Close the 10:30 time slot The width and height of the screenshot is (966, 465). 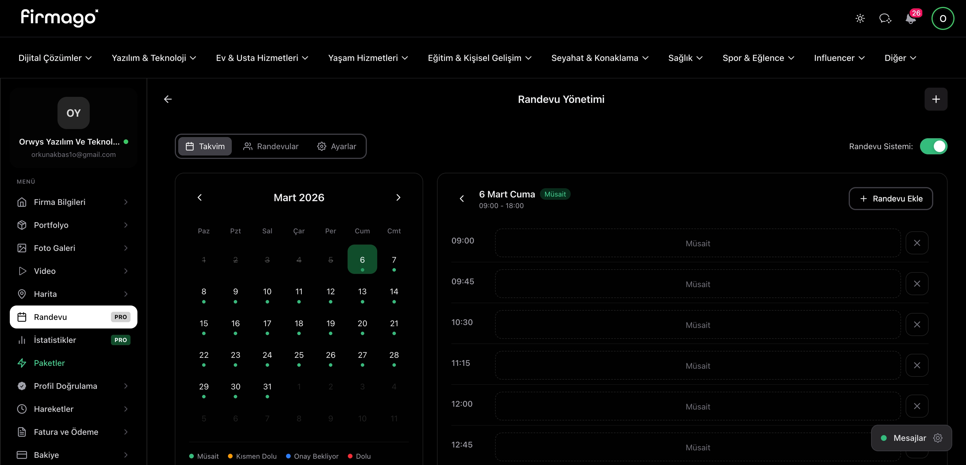coord(917,324)
